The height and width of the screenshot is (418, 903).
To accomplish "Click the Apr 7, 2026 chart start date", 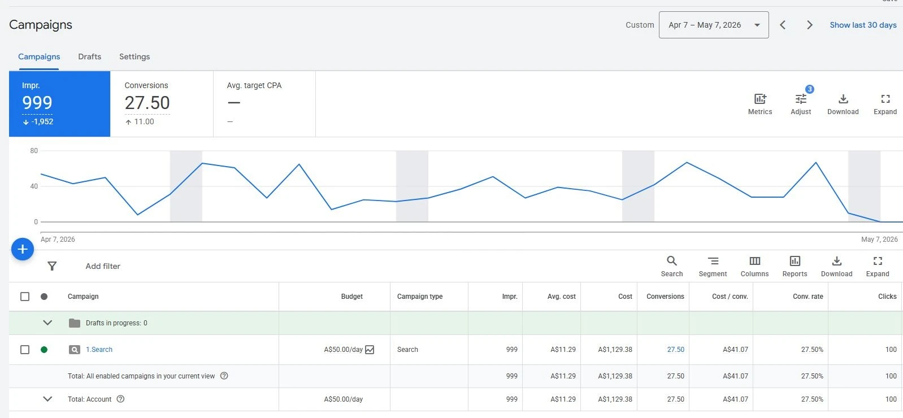I will 58,240.
